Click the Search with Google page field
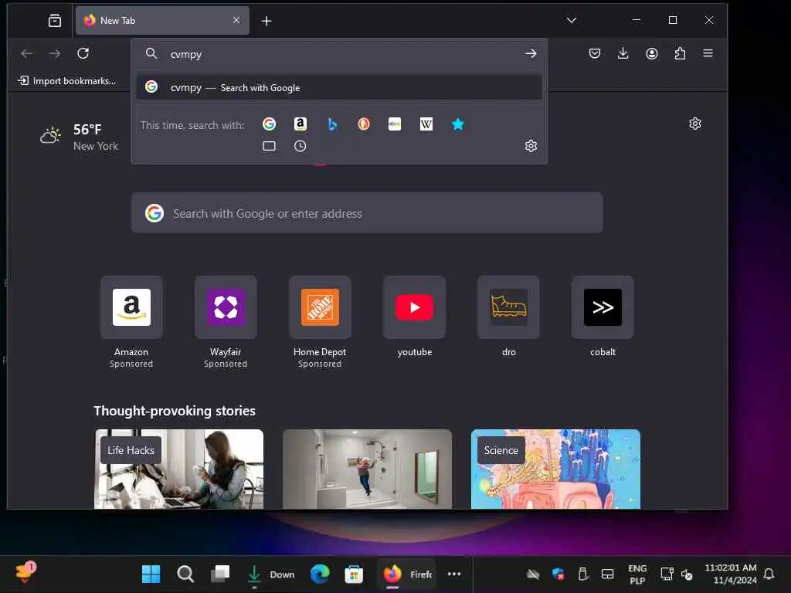Viewport: 791px width, 593px height. tap(367, 213)
